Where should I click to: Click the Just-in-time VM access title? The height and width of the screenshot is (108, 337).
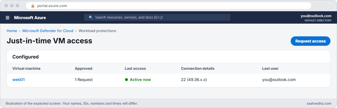click(49, 41)
